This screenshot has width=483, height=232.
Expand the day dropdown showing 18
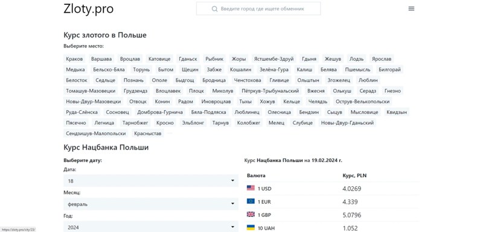pos(151,181)
